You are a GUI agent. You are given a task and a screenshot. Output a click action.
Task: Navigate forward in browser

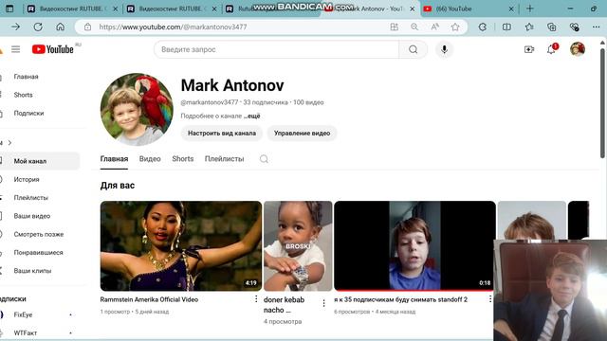[16, 27]
